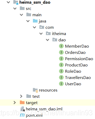Expand the test folder arrow
The height and width of the screenshot is (119, 95).
pos(21,96)
